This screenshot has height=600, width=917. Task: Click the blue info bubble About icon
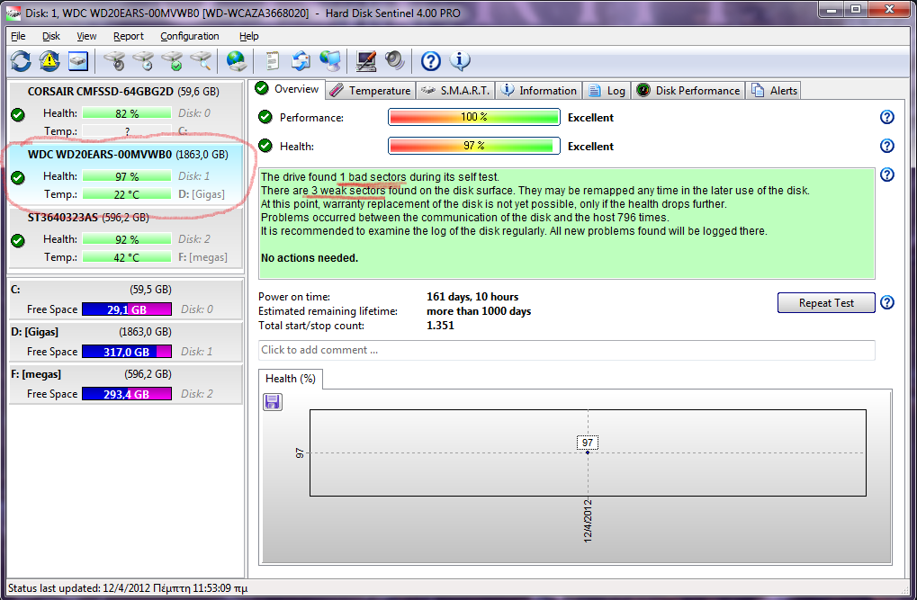pos(460,61)
